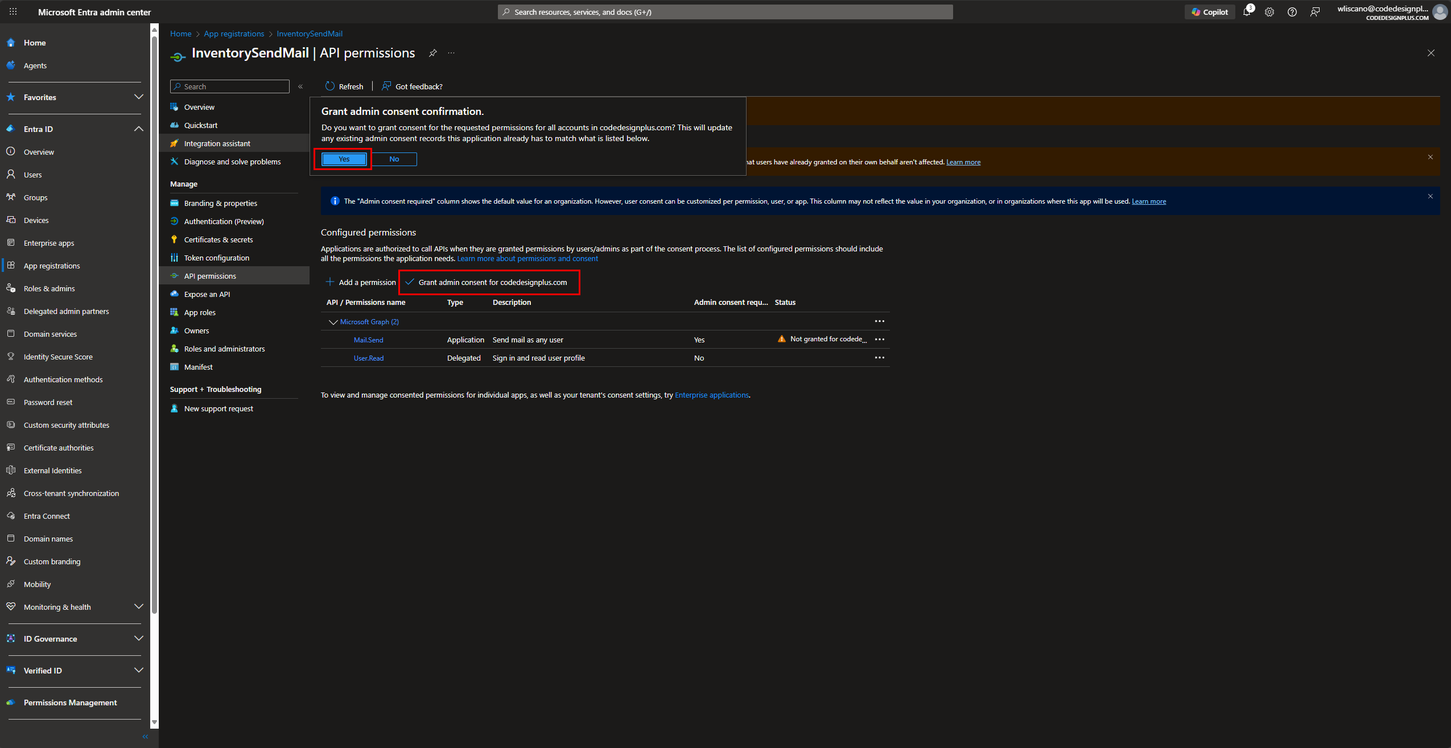Open more options for Microsoft Graph row
1451x748 pixels.
879,321
